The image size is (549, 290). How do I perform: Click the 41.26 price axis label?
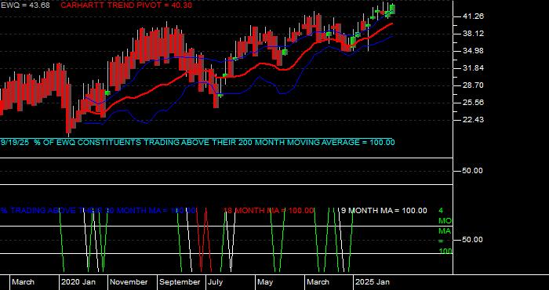473,16
